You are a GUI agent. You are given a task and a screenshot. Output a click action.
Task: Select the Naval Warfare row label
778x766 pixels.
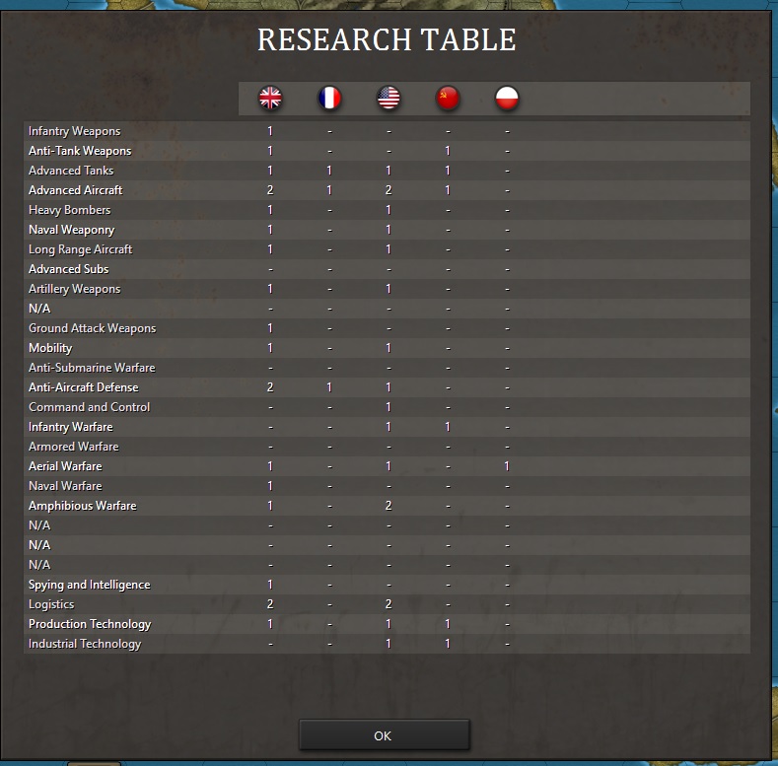65,486
